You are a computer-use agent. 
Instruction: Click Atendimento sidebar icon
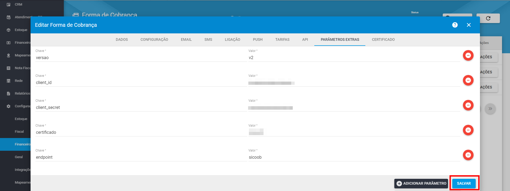tap(9, 17)
